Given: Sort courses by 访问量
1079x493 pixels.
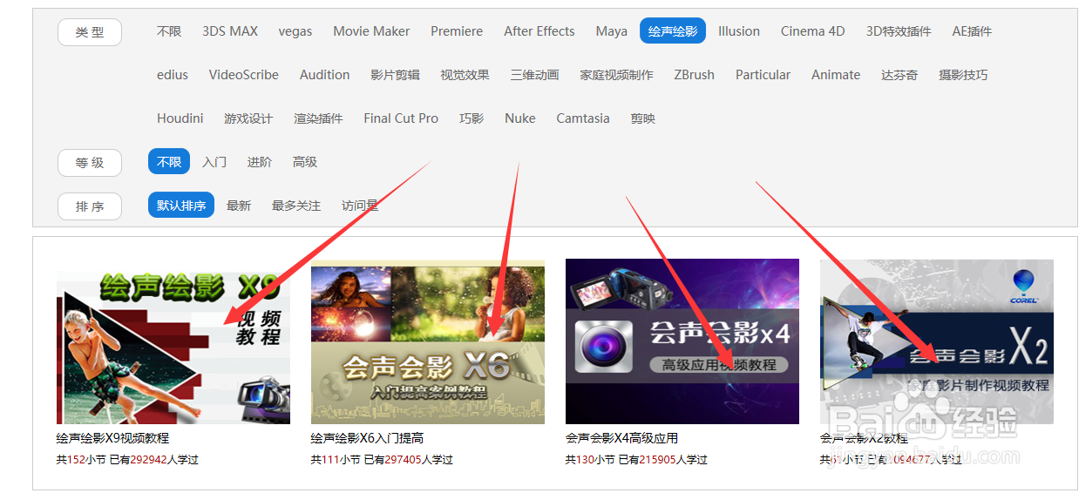Looking at the screenshot, I should pos(360,206).
